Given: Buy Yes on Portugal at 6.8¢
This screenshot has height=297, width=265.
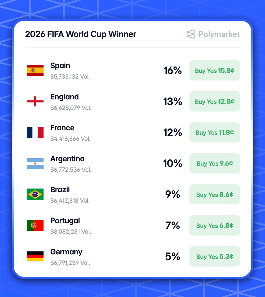Looking at the screenshot, I should point(214,225).
